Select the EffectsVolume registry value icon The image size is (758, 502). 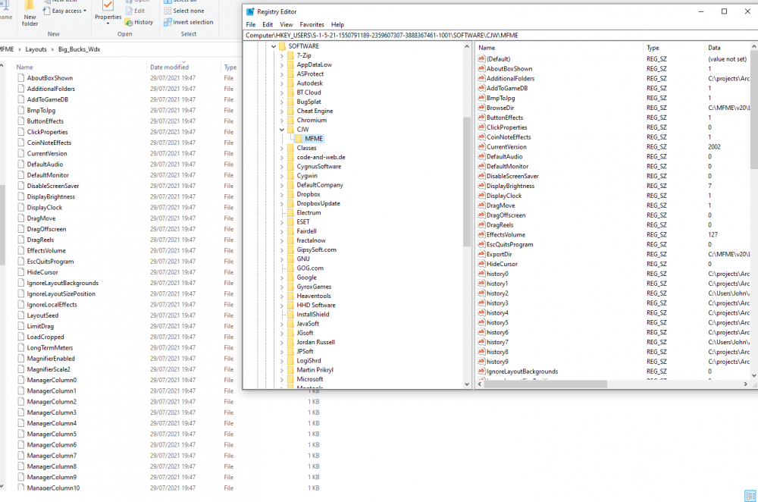(481, 234)
